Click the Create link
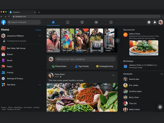This screenshot has width=164, height=123. click(38, 30)
